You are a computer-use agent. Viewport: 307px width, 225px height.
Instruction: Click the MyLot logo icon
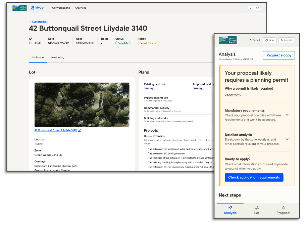(x=33, y=8)
